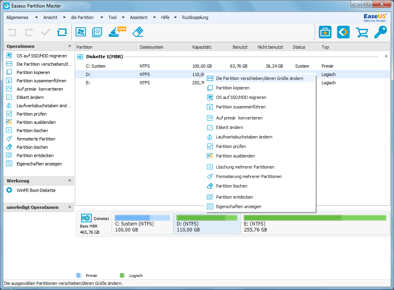Image resolution: width=394 pixels, height=290 pixels.
Task: Select the C: System (NTFS) block in disk map
Action: pos(142,224)
